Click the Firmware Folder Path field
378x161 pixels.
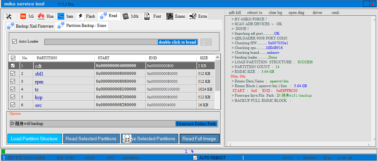tap(114, 124)
